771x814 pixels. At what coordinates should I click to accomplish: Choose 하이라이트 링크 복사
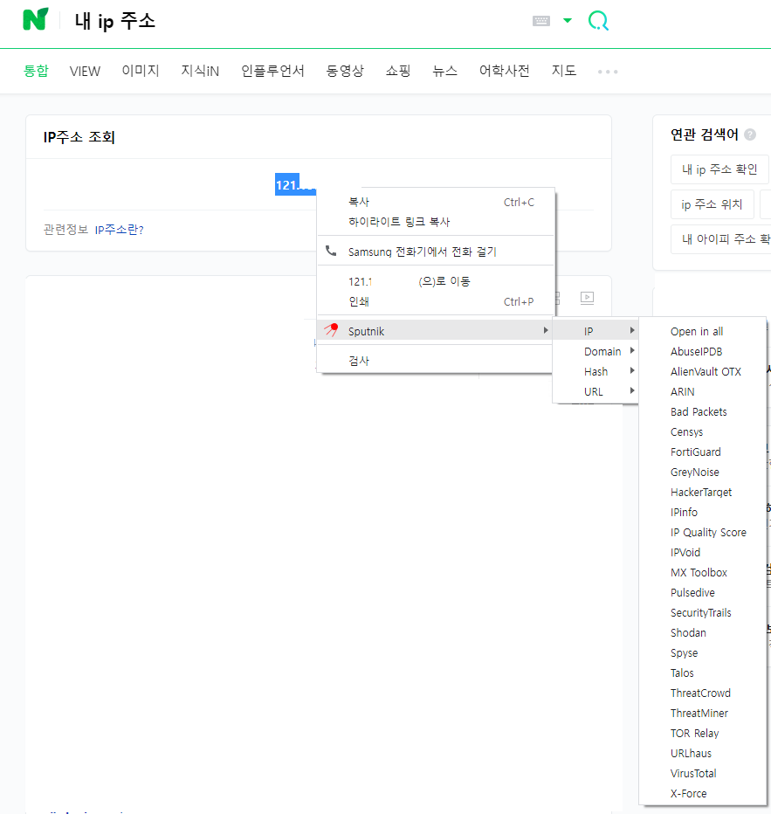[x=436, y=222]
